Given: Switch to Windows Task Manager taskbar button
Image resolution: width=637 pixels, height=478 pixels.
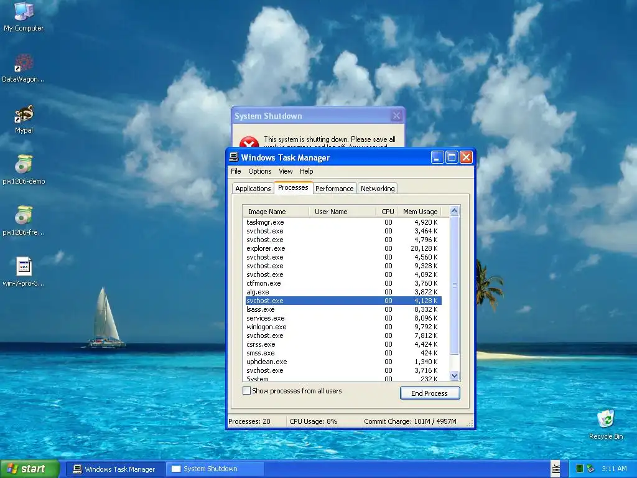Looking at the screenshot, I should (x=115, y=469).
